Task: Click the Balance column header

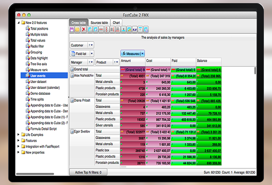Action: tap(208, 61)
